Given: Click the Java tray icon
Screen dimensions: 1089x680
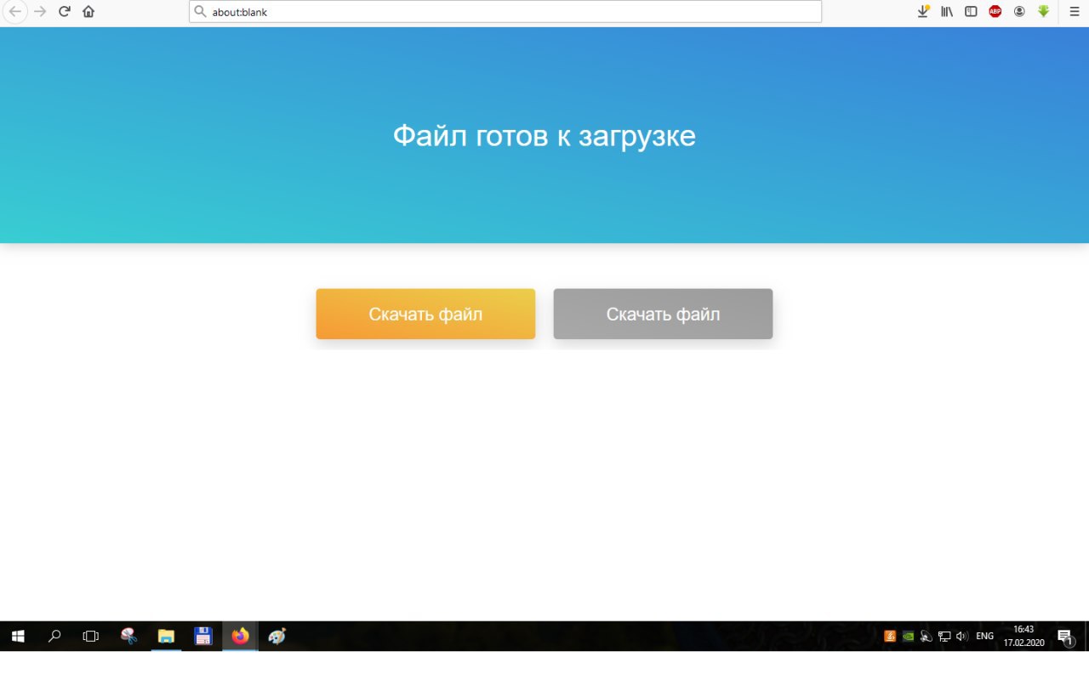Looking at the screenshot, I should coord(890,636).
